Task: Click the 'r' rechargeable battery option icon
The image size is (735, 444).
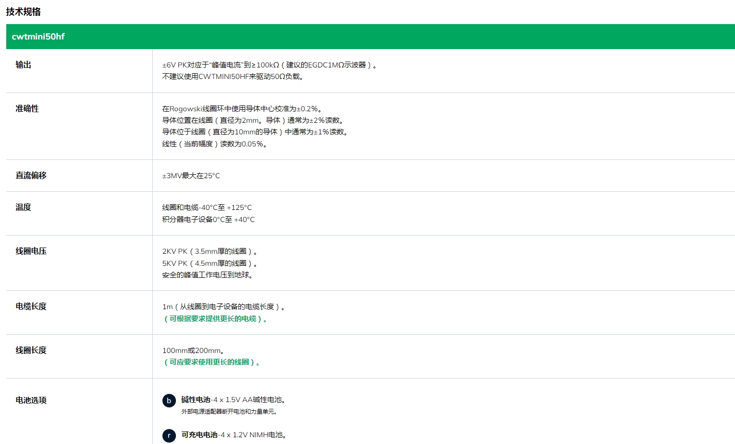Action: [168, 435]
